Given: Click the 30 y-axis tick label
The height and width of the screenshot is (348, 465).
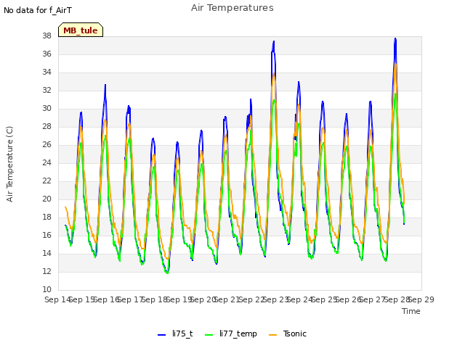Looking at the screenshot, I should (x=46, y=108).
